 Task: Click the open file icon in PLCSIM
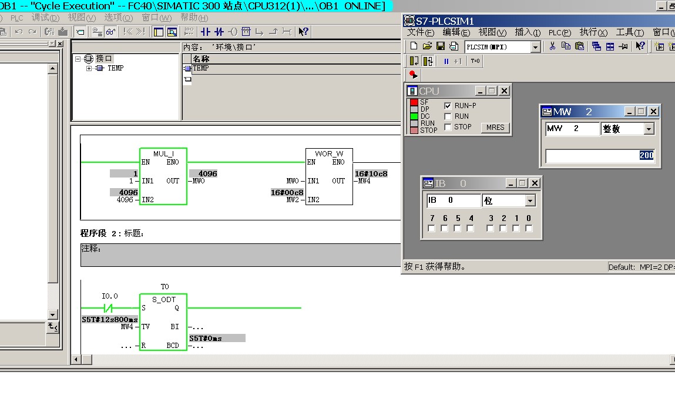coord(427,46)
